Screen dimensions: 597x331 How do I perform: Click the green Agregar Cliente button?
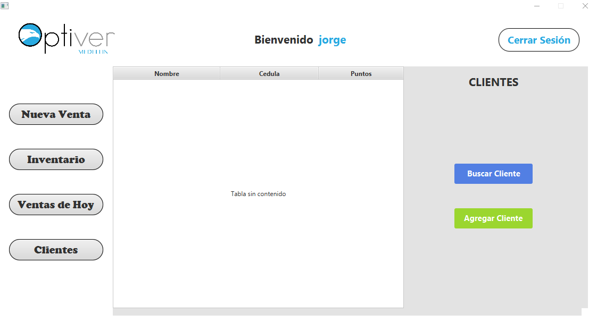(493, 218)
